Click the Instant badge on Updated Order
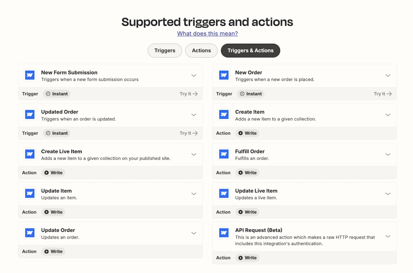The height and width of the screenshot is (273, 413). tap(56, 133)
